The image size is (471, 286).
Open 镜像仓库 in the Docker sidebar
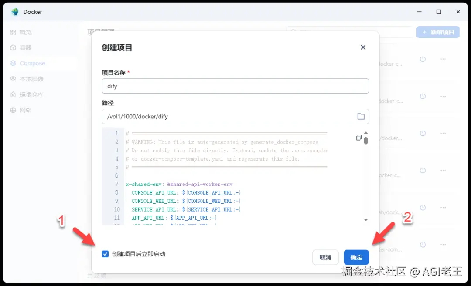(31, 94)
